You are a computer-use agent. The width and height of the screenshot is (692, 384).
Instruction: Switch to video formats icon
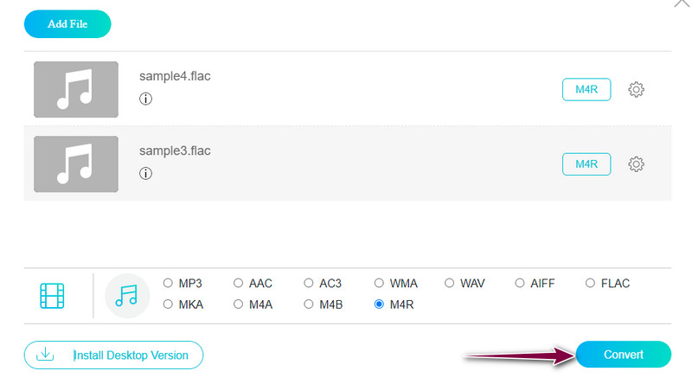click(x=53, y=296)
